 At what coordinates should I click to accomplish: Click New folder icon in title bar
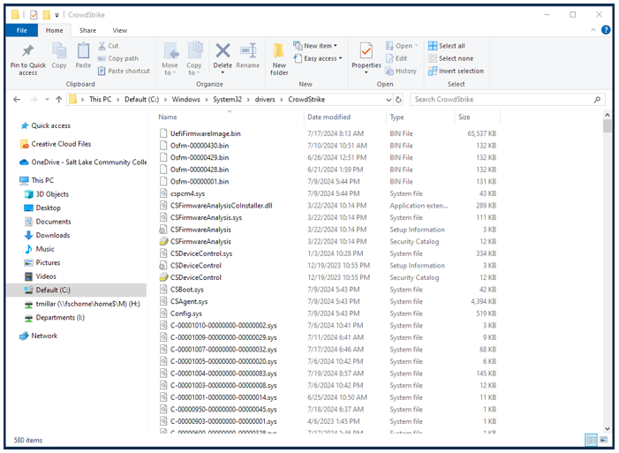click(x=47, y=15)
